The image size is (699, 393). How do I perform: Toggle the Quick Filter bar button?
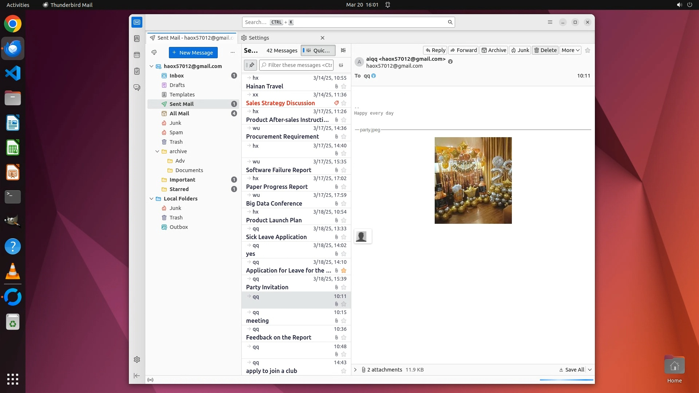tap(318, 51)
